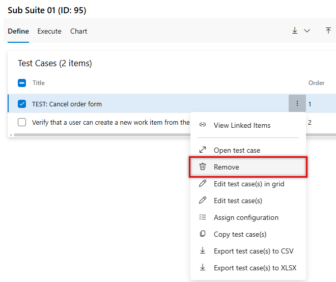Click the download arrow icon in toolbar
This screenshot has width=336, height=282.
(x=295, y=31)
